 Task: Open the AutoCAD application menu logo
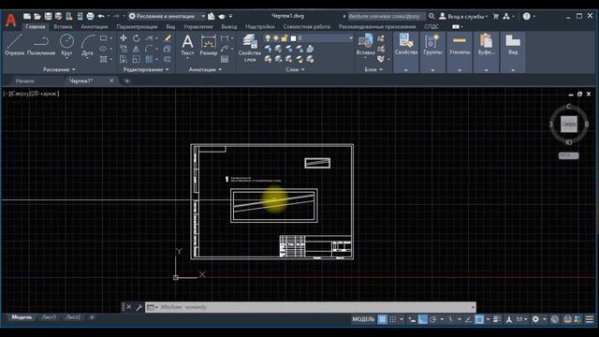pyautogui.click(x=10, y=21)
